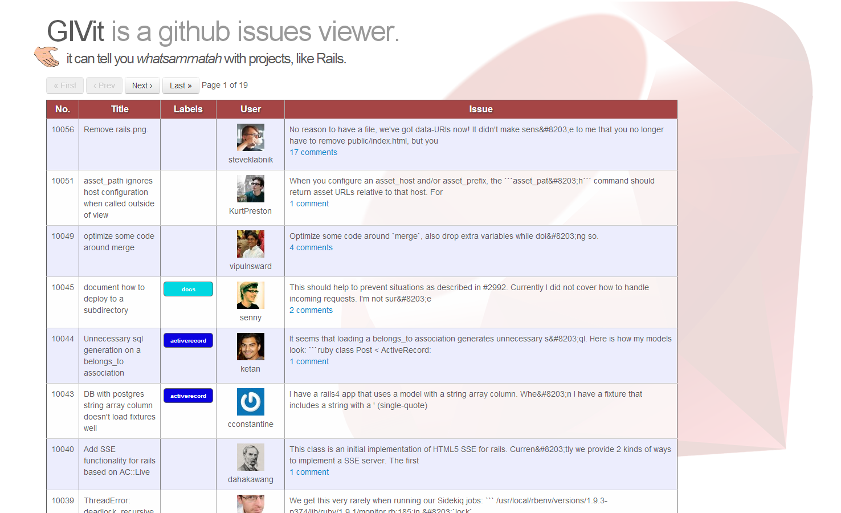Click vipulnsward's avatar icon

[x=250, y=243]
